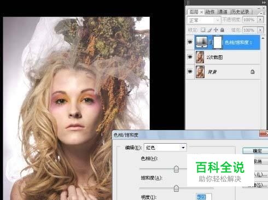Click the layers panel scroll up arrow
The height and width of the screenshot is (200, 268).
(263, 38)
